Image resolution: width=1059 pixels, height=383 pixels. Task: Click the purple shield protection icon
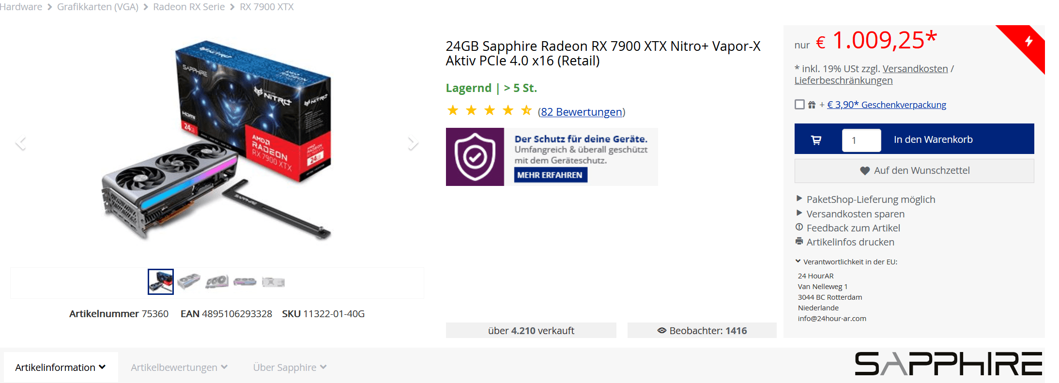click(x=475, y=157)
